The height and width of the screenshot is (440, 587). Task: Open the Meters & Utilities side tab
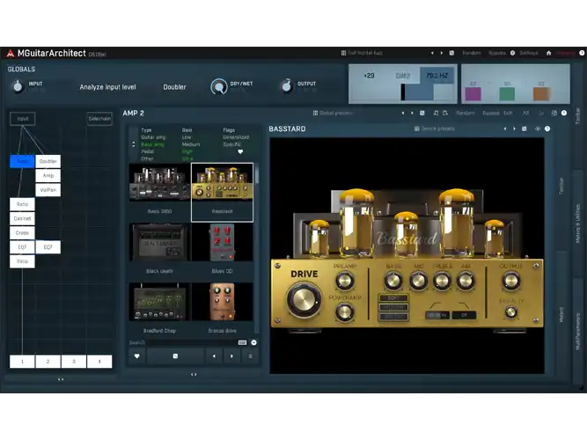(577, 224)
